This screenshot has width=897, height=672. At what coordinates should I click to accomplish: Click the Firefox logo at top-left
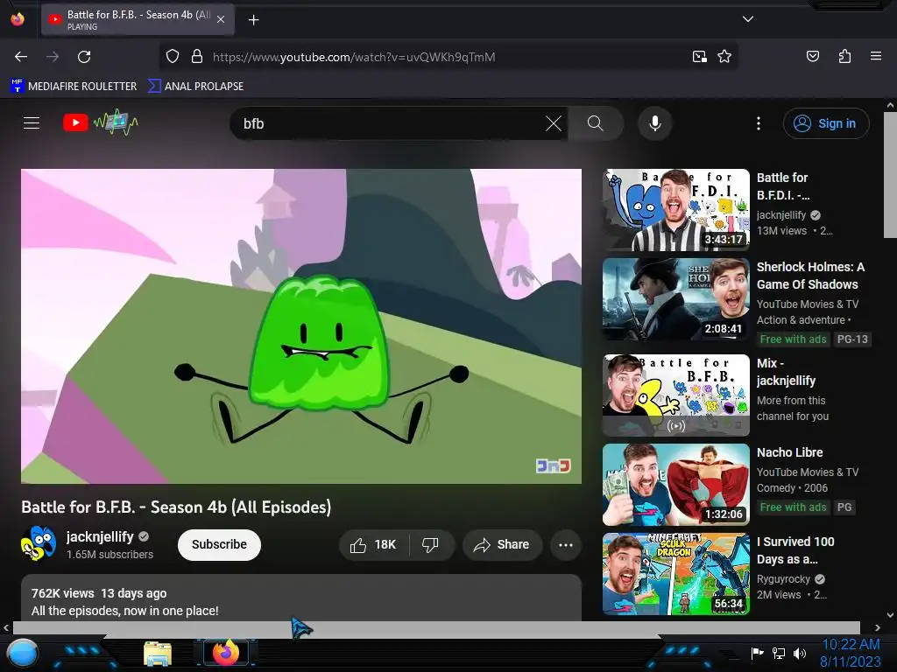pyautogui.click(x=18, y=19)
